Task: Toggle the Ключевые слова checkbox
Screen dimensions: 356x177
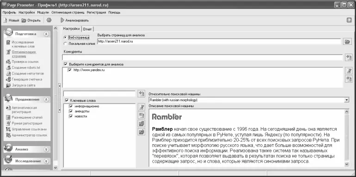Action: pyautogui.click(x=67, y=100)
